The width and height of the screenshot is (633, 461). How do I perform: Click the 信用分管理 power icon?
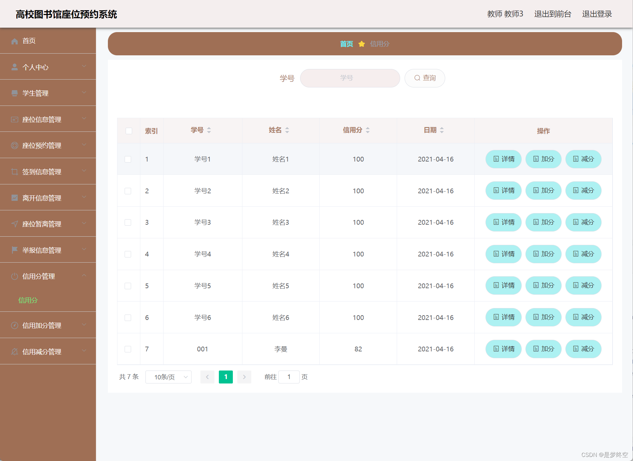[14, 276]
